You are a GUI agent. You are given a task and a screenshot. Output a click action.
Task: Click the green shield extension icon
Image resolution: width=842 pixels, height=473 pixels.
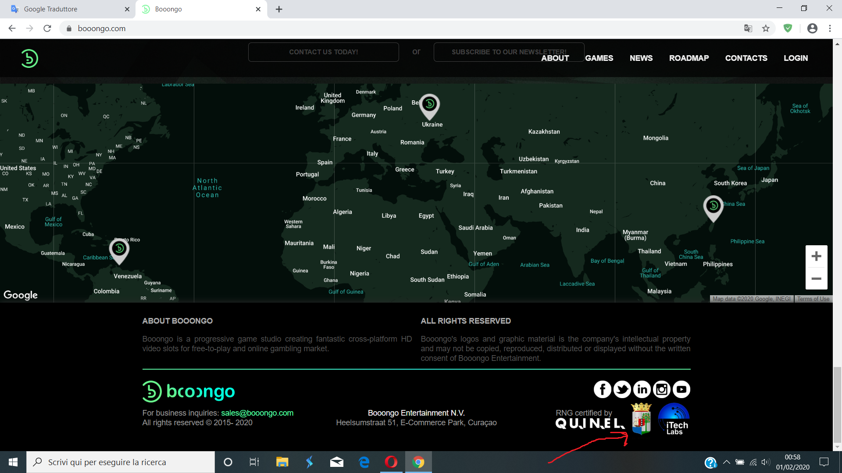[788, 28]
